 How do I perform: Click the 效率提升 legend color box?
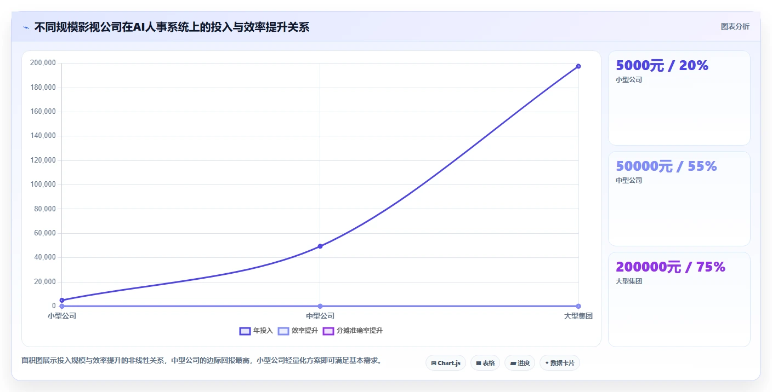[x=283, y=331]
